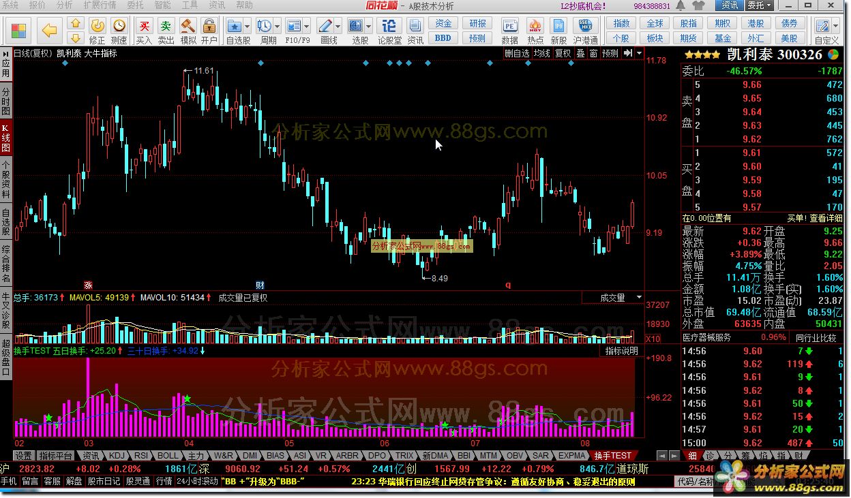The image size is (851, 498).
Task: Open the 热点 hot topics icon
Action: 535,26
